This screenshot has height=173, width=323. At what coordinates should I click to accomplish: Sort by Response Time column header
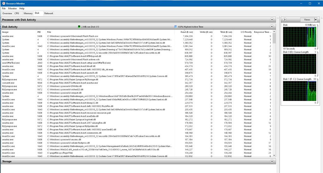(262, 32)
